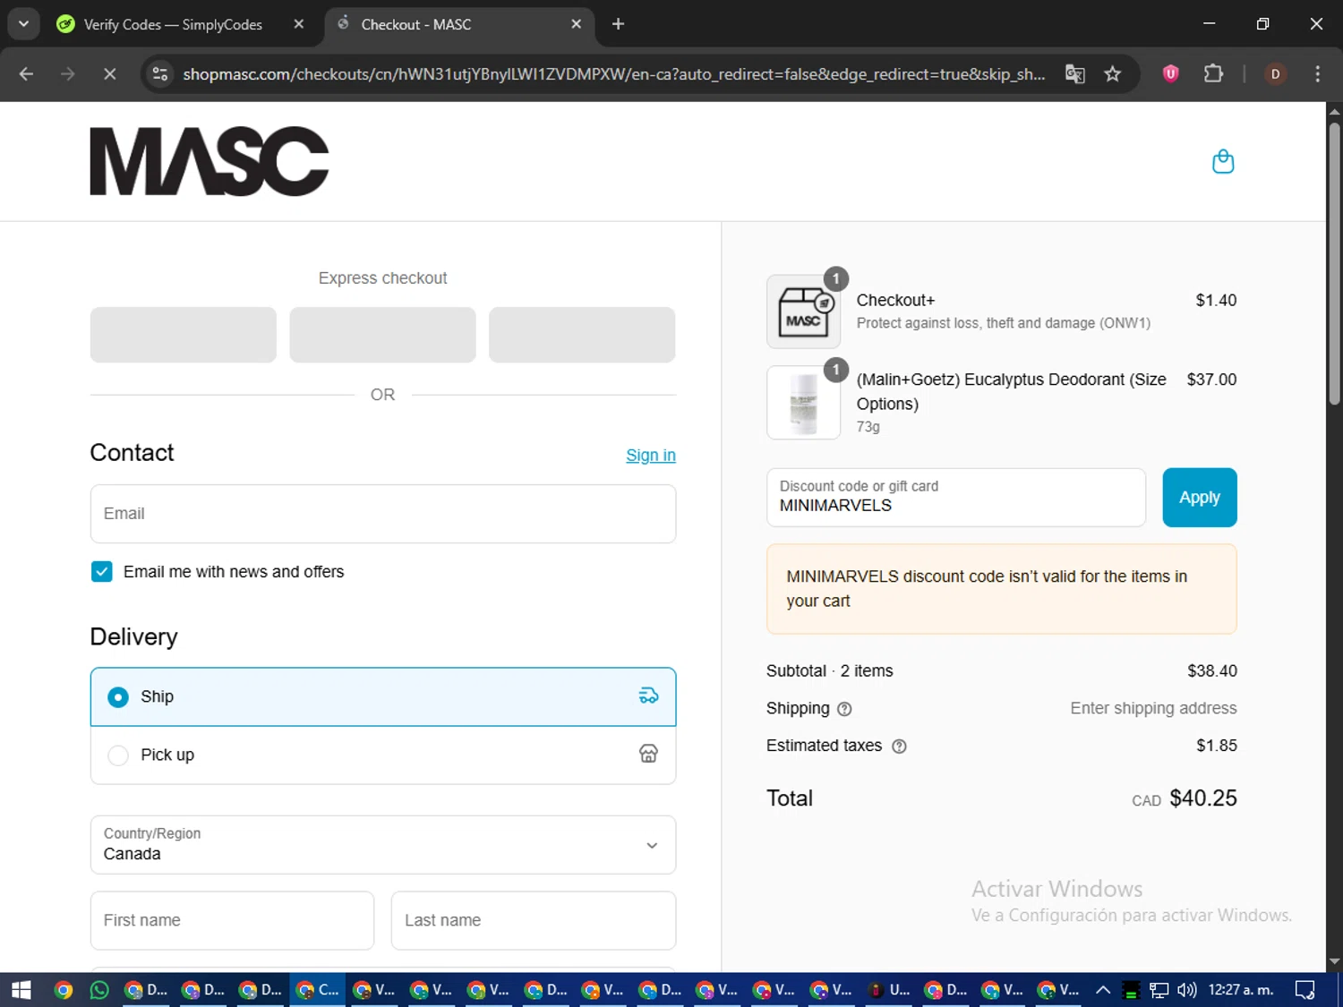Click the deodorant price $37.00

point(1211,380)
